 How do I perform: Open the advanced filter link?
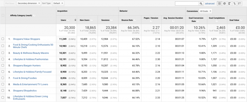click(210, 3)
